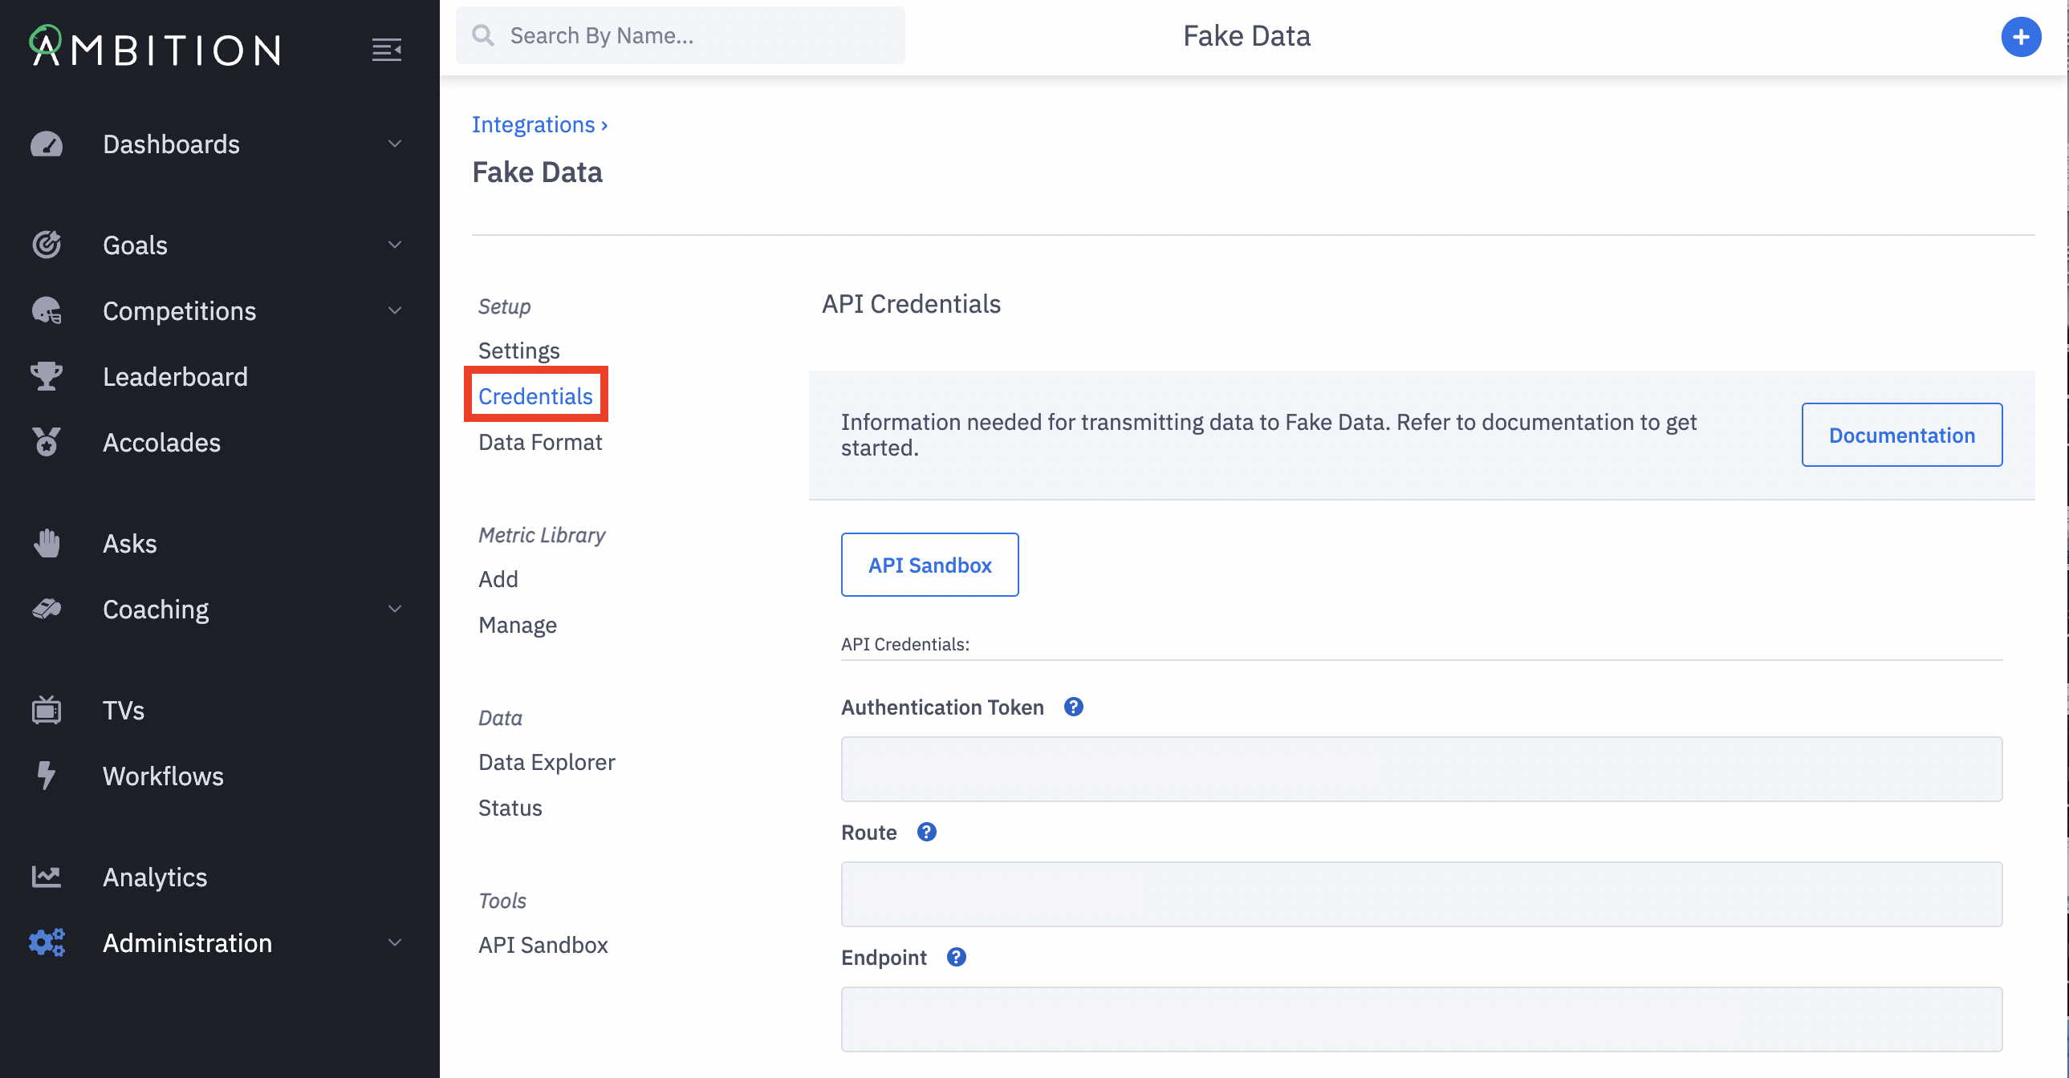Image resolution: width=2069 pixels, height=1078 pixels.
Task: Collapse the sidebar with the menu toggle
Action: coord(386,50)
